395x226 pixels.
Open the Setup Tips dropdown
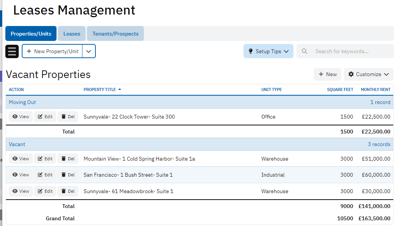[x=268, y=51]
